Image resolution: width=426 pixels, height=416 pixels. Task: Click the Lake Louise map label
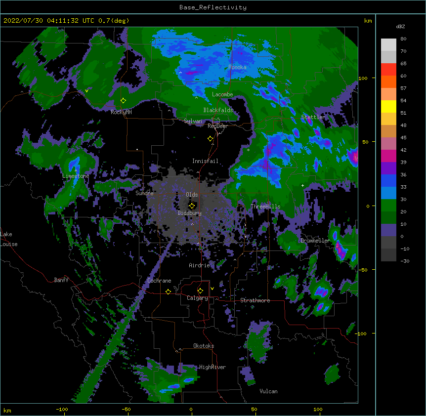click(9, 239)
